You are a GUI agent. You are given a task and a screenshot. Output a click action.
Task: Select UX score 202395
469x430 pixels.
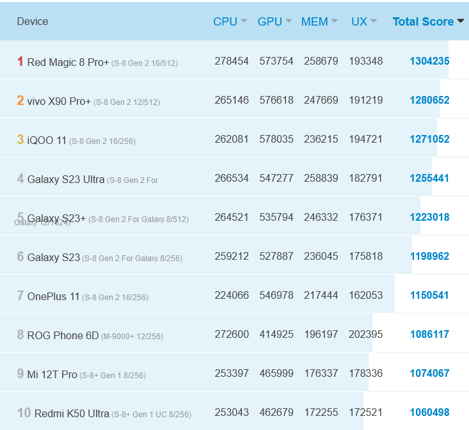365,334
